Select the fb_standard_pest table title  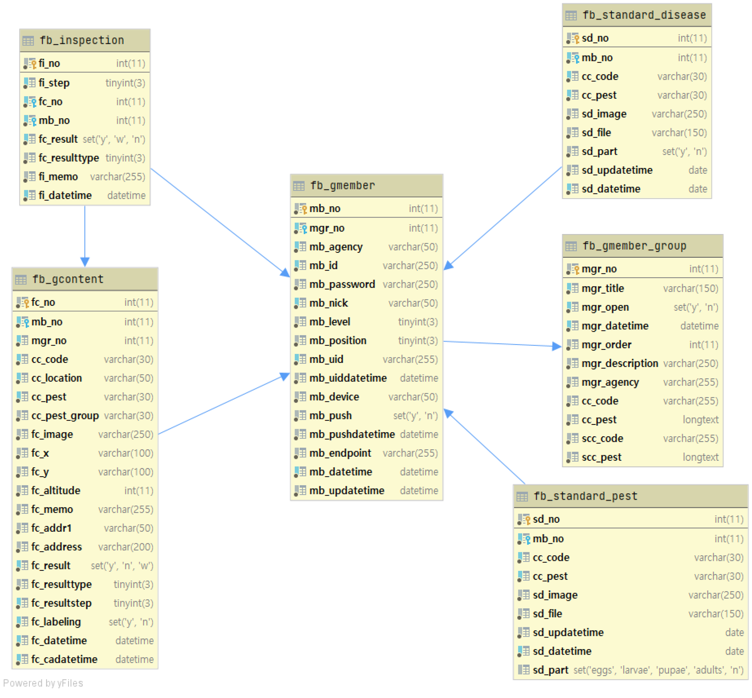click(585, 496)
